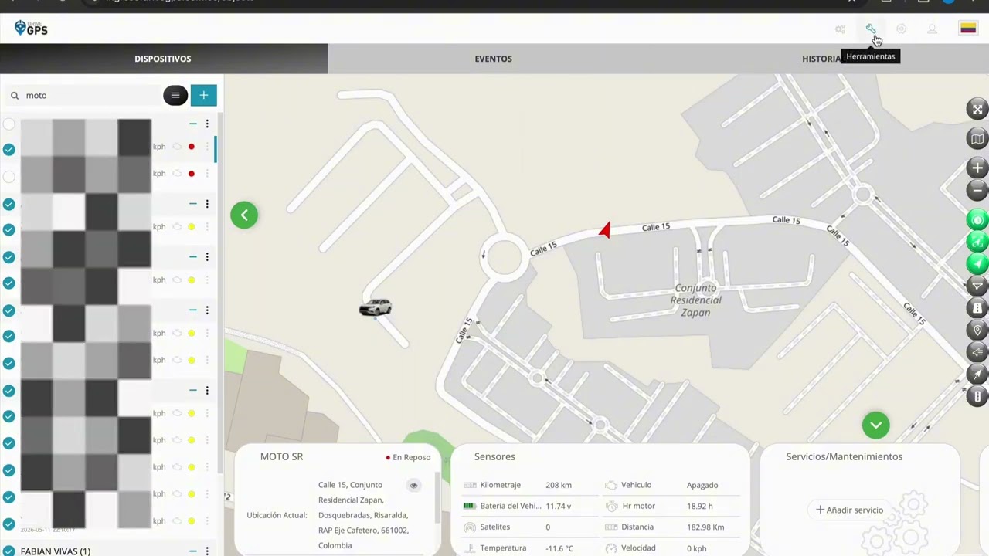Click the MOTO SR device title
This screenshot has width=989, height=556.
(x=281, y=456)
